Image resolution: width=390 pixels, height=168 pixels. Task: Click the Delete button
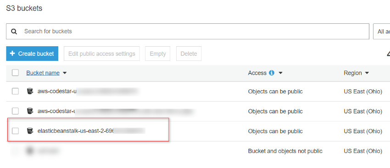[x=189, y=54]
